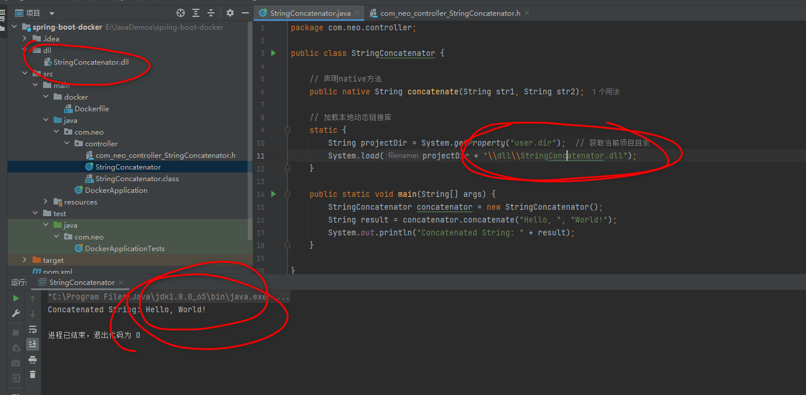Viewport: 806px width, 395px height.
Task: Hide the project tool window
Action: pyautogui.click(x=245, y=13)
